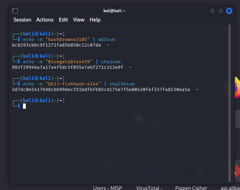Open the Session menu
Screen dimensions: 240x190
[22, 20]
